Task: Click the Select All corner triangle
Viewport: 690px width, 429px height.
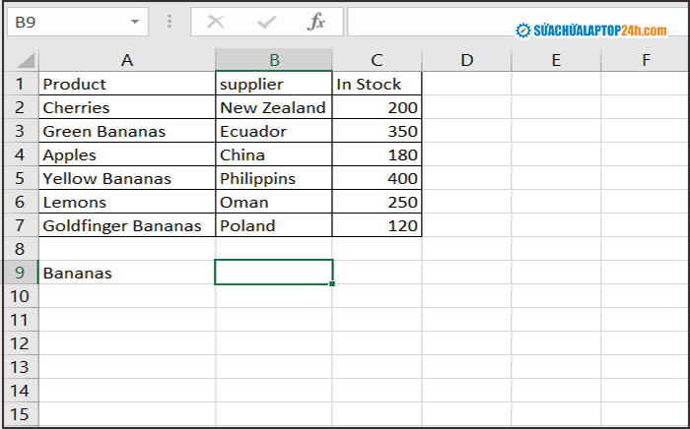Action: point(25,60)
